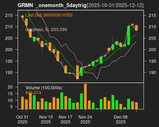Click the 10 label on volume axis
Viewport: 159px width, 127px height.
10,100
